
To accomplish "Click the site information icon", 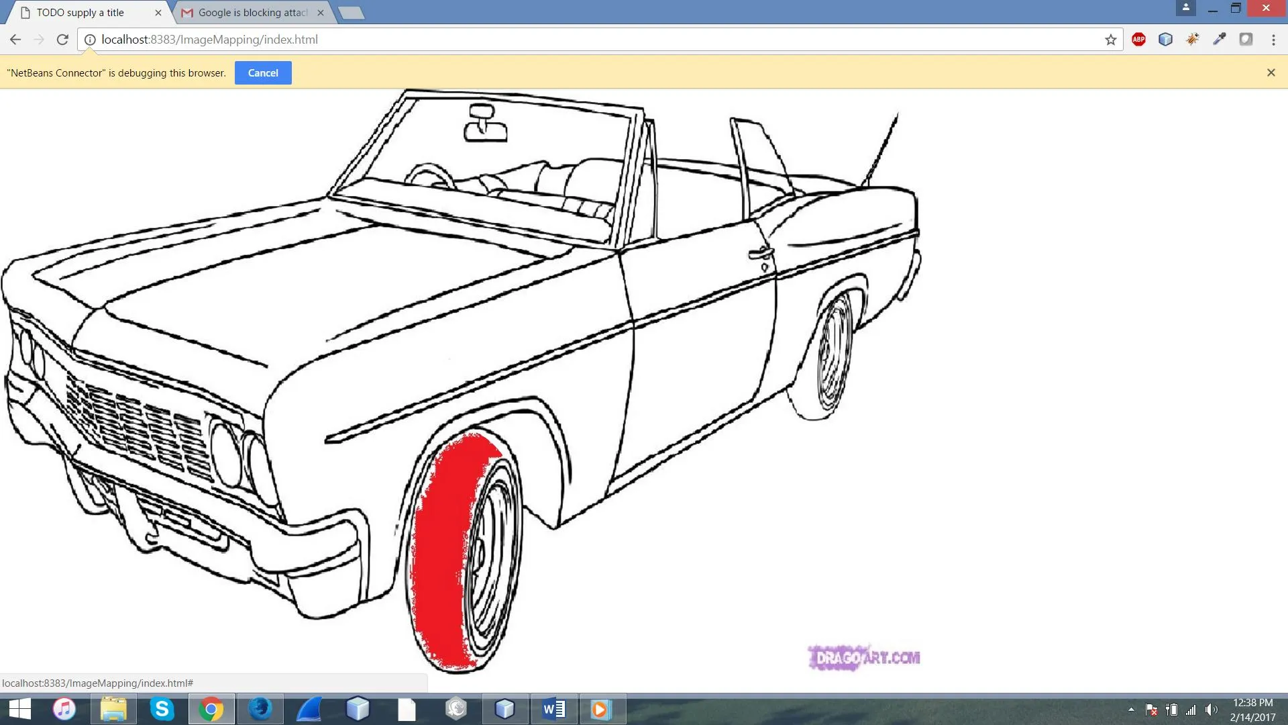I will pyautogui.click(x=90, y=40).
